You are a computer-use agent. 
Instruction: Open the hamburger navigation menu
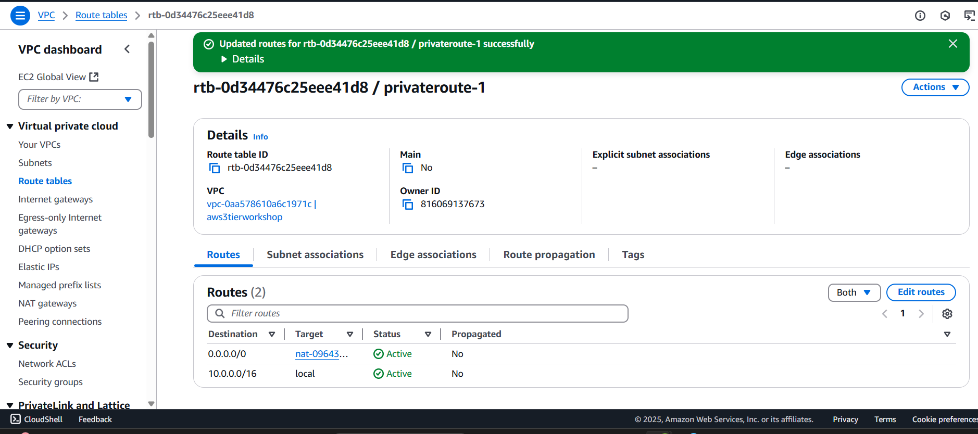pyautogui.click(x=20, y=16)
